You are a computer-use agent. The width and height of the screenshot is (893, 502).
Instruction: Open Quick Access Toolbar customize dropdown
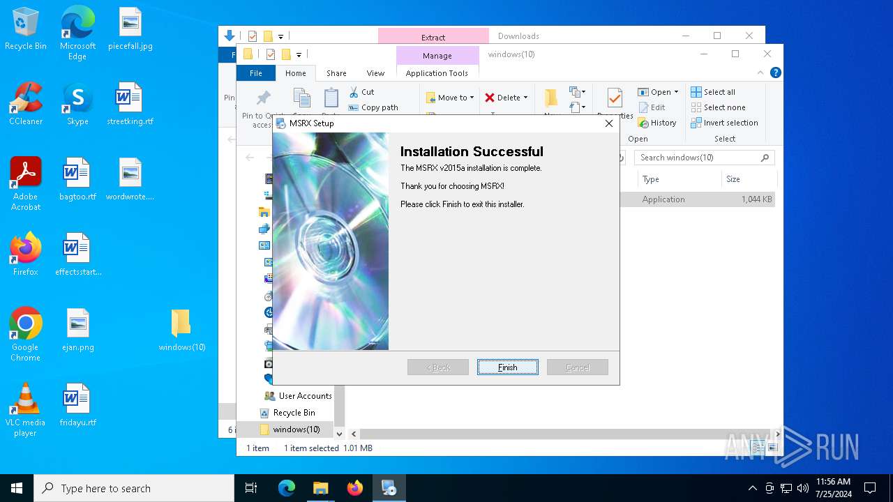(x=299, y=54)
